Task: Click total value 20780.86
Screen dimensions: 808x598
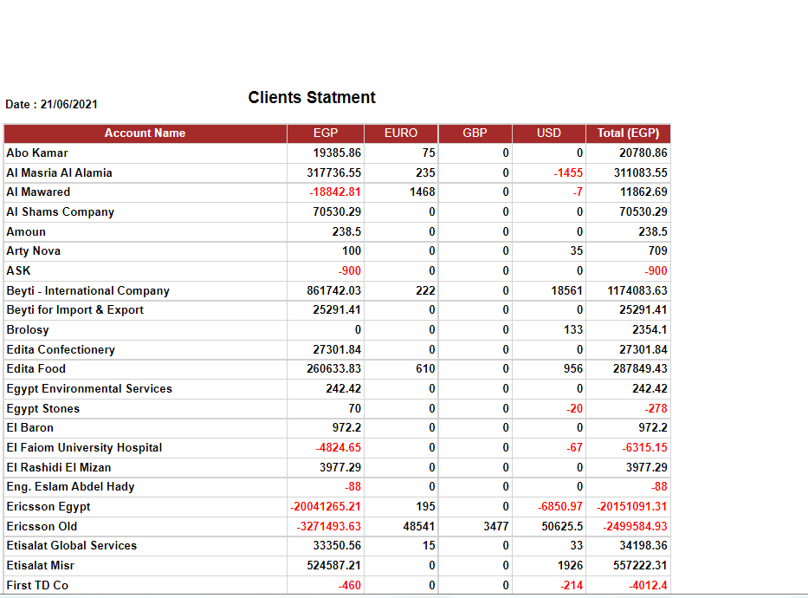Action: [x=643, y=153]
